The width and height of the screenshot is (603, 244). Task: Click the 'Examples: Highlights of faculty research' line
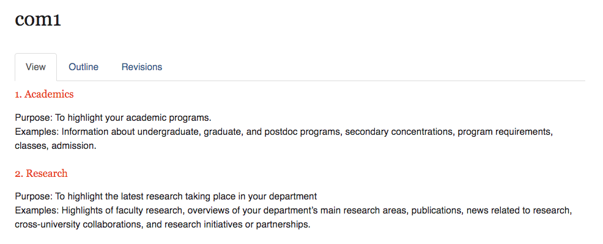[x=294, y=210]
